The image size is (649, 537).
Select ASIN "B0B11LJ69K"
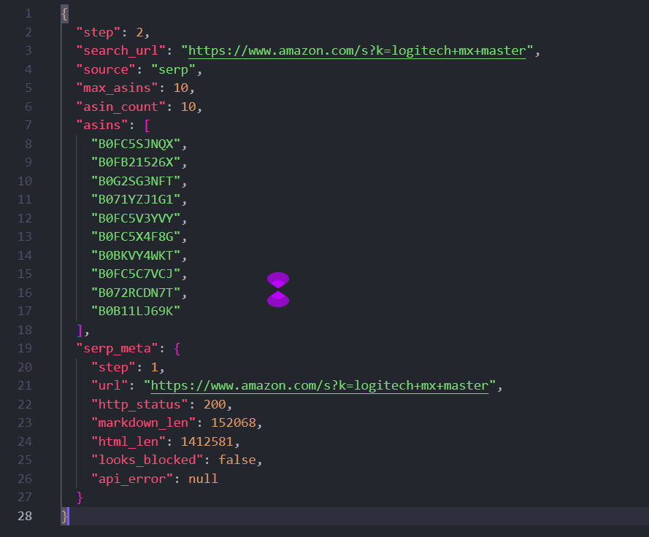[136, 311]
